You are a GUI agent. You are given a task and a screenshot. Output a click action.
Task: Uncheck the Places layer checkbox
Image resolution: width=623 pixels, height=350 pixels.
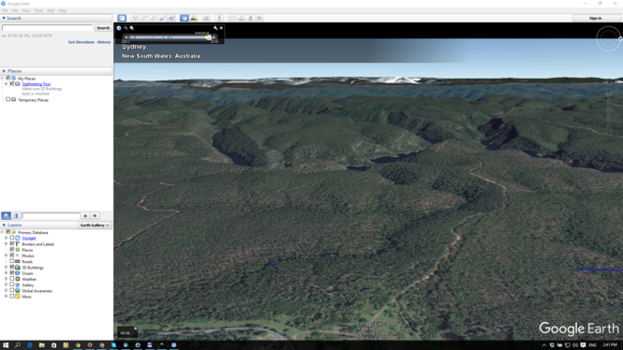point(12,250)
